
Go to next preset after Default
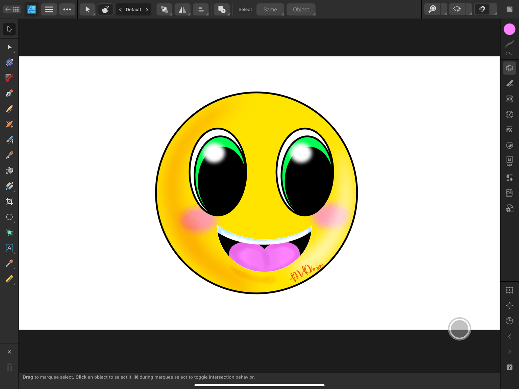pos(147,9)
